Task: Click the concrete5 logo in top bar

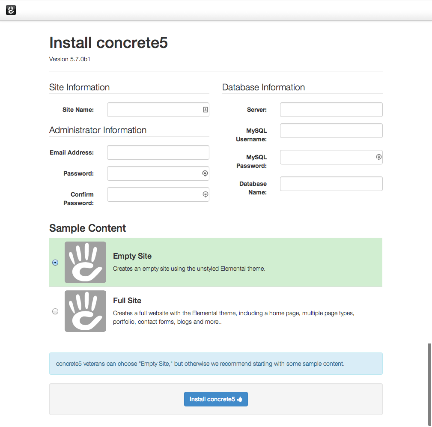Action: [x=11, y=10]
